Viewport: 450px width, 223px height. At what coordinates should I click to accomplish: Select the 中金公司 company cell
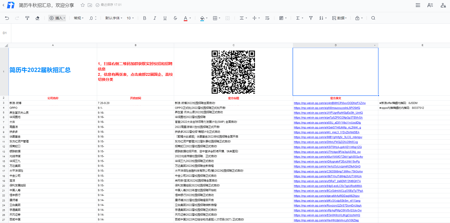coord(53,176)
